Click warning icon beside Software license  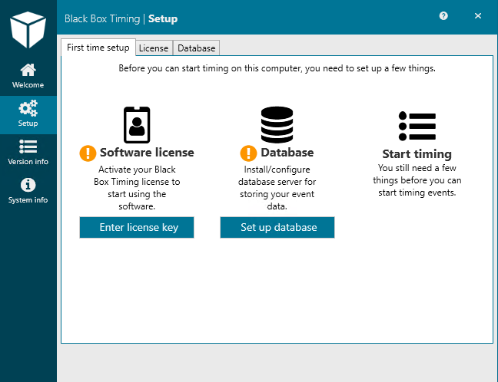[x=88, y=153]
